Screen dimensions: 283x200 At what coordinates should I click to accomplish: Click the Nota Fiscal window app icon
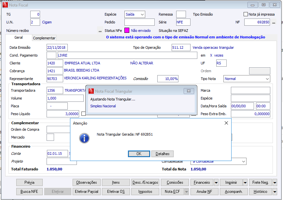click(5, 5)
